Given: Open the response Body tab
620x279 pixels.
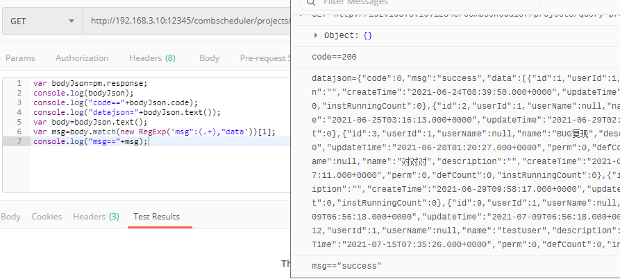Looking at the screenshot, I should click(10, 217).
